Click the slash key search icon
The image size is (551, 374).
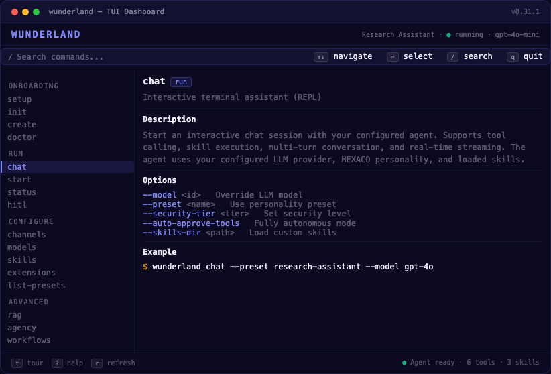[452, 57]
